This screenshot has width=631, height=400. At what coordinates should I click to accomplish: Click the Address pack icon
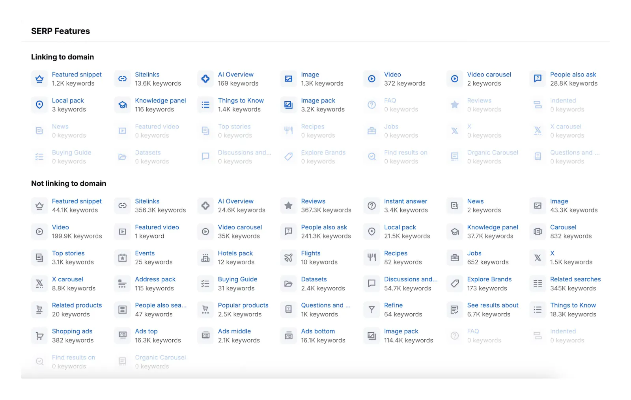click(123, 284)
